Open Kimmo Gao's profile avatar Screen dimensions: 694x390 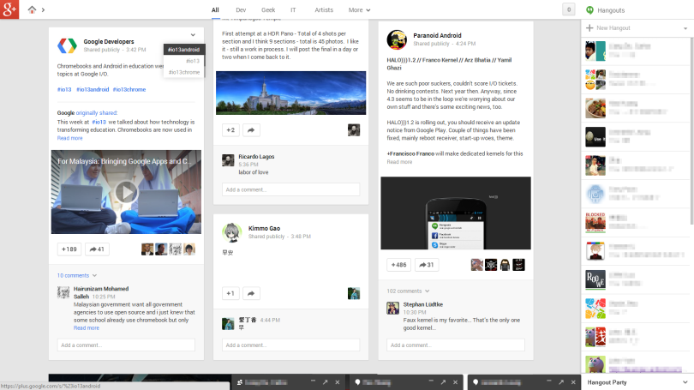[232, 232]
